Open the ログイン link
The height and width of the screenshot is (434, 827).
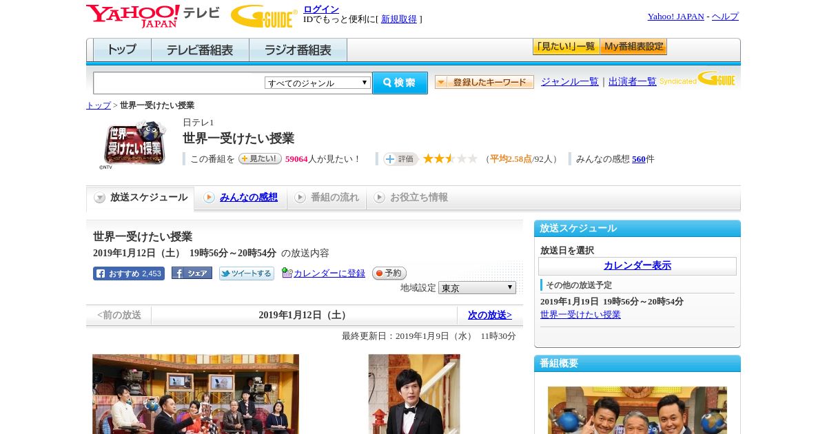[x=321, y=9]
